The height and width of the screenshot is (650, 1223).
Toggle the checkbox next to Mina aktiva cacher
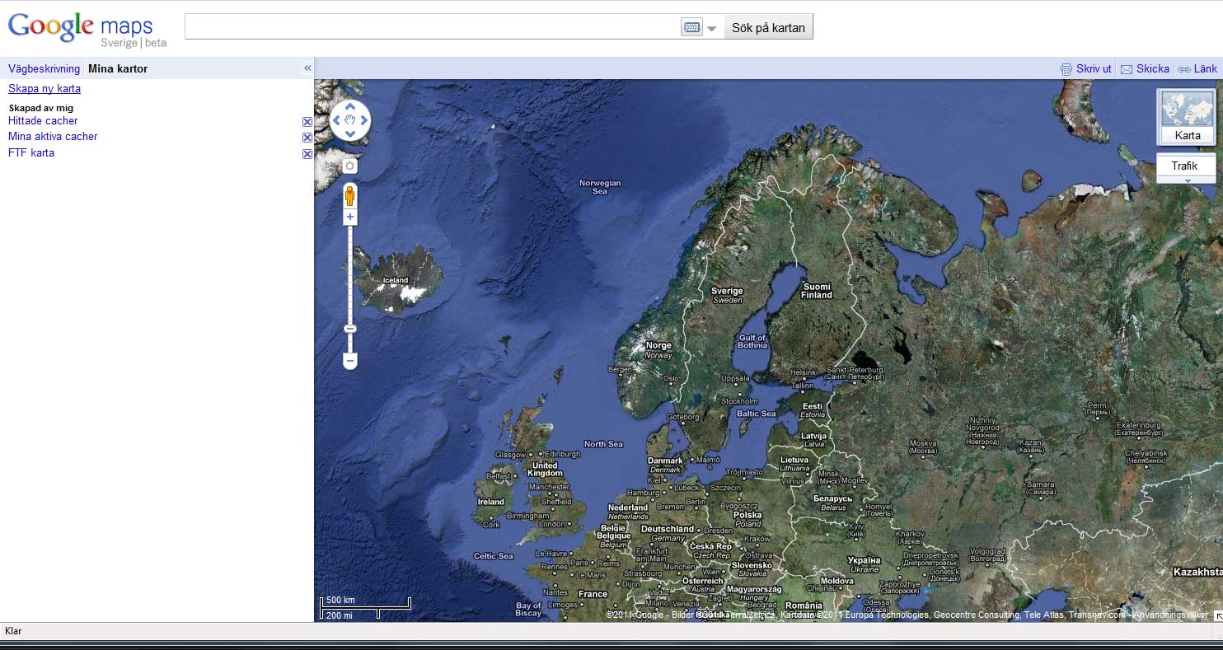click(307, 138)
